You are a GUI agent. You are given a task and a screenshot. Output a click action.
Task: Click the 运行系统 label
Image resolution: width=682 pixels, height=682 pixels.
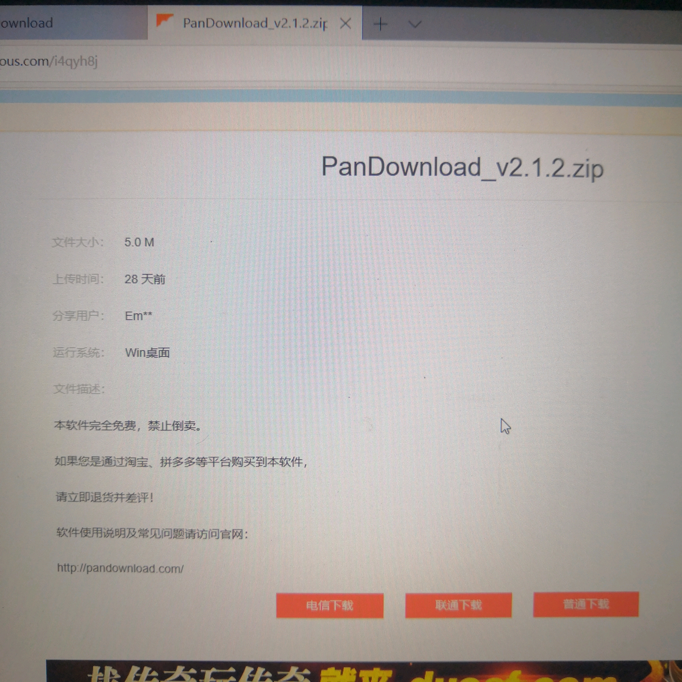(x=79, y=352)
